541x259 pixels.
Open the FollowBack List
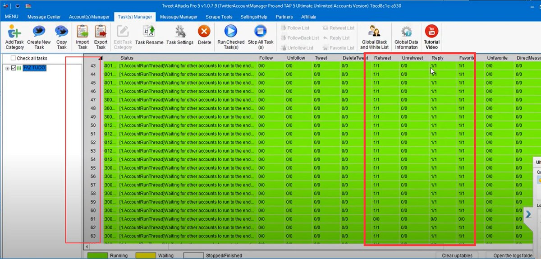click(299, 38)
